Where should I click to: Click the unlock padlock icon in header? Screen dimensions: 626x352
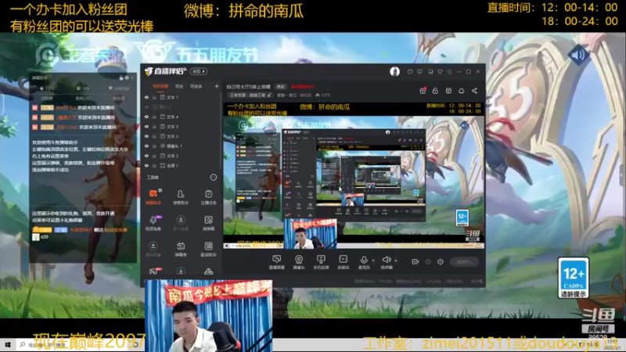pyautogui.click(x=435, y=91)
